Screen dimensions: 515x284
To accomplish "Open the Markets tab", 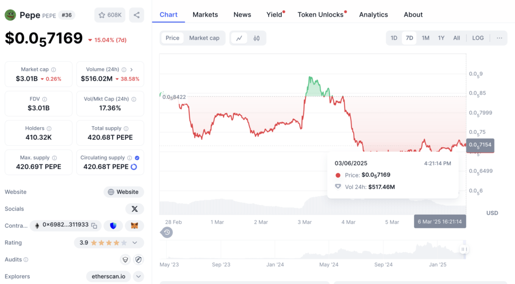I will 205,15.
